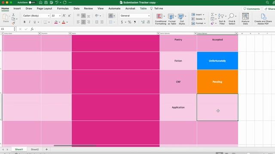Click Create and Share Adobe PDF
275x154 pixels.
click(263, 19)
